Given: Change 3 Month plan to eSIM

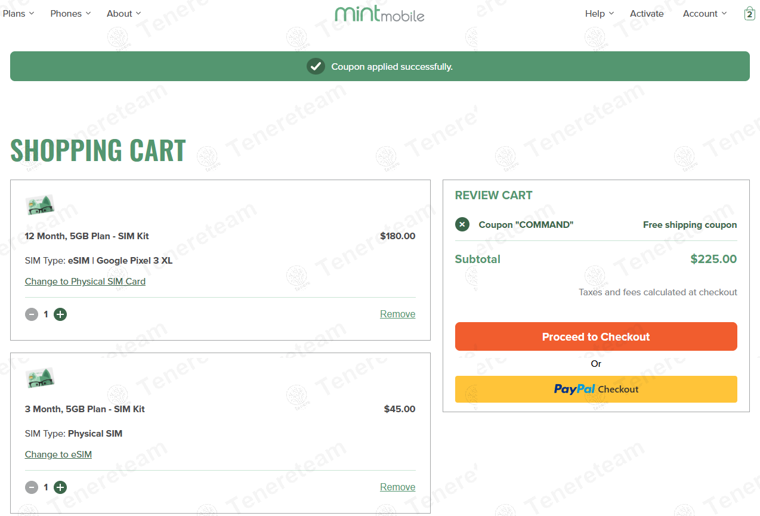Looking at the screenshot, I should tap(58, 455).
